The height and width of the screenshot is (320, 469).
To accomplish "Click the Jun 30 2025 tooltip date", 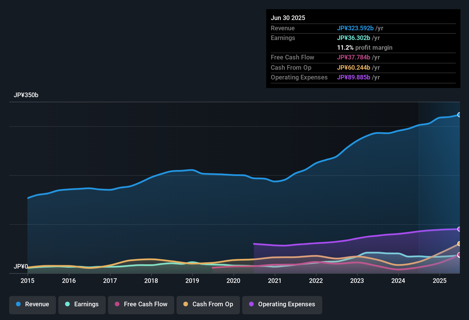I will (288, 18).
